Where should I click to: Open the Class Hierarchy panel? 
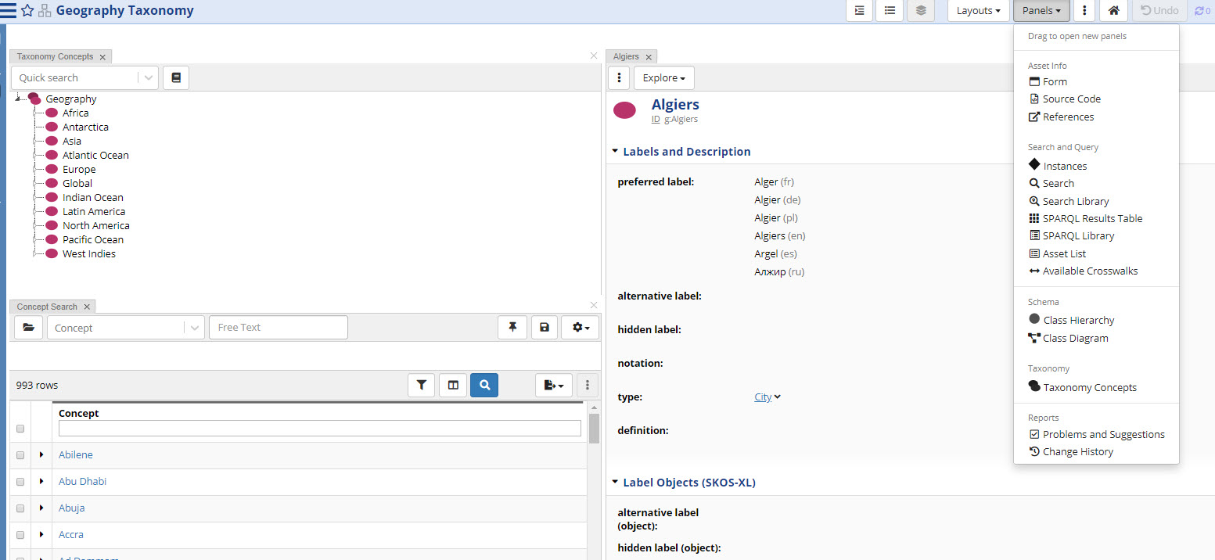(x=1078, y=320)
